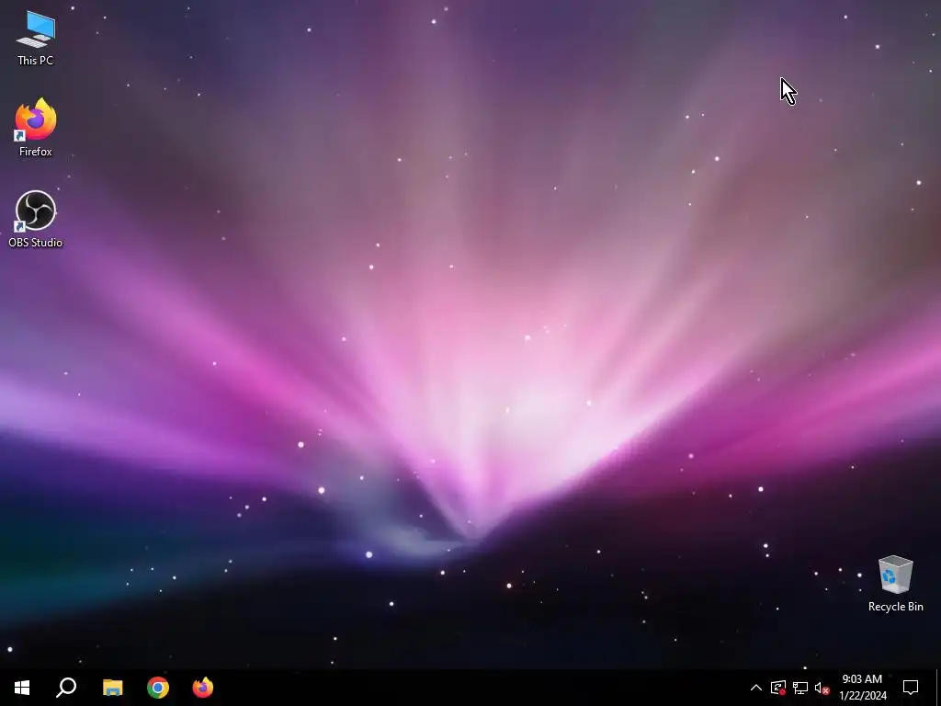This screenshot has height=706, width=941.
Task: Click the network status tray icon
Action: coord(800,688)
